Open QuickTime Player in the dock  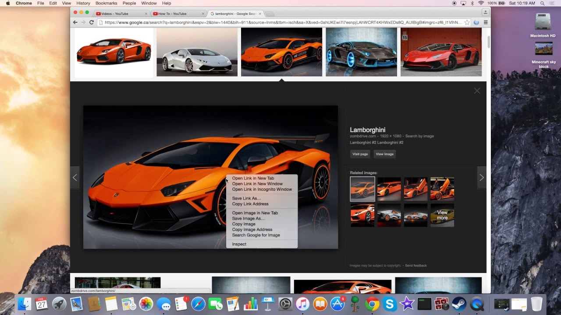(477, 303)
